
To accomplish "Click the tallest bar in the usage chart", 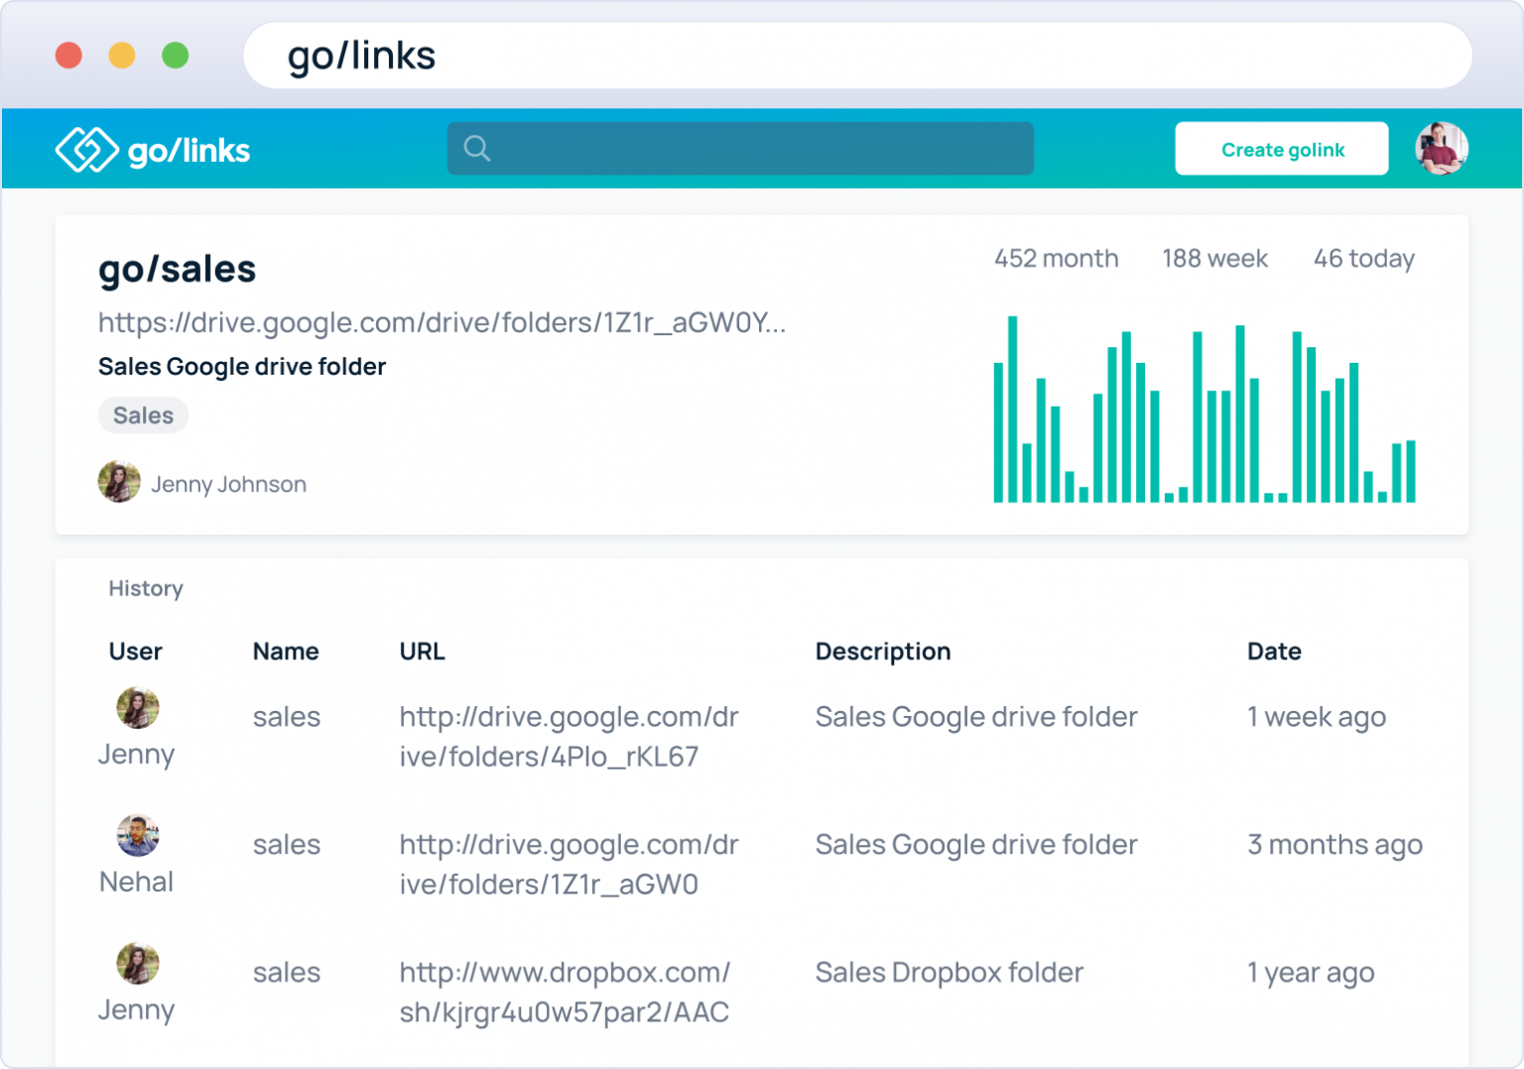I will [1012, 407].
